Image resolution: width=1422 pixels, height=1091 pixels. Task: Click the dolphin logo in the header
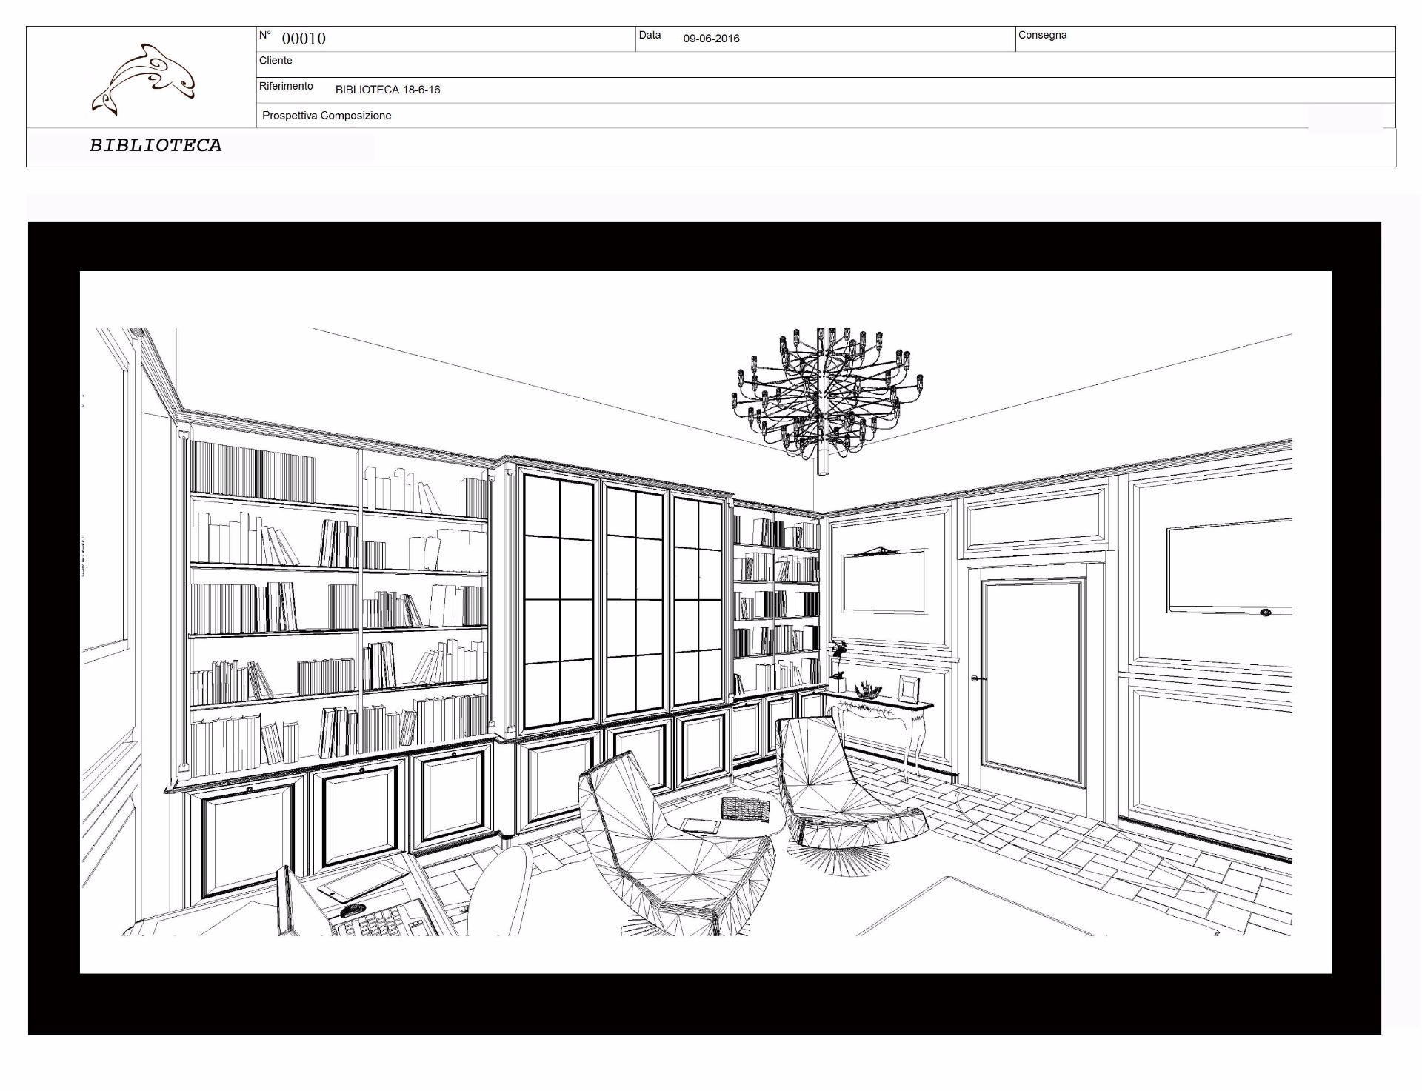[143, 79]
